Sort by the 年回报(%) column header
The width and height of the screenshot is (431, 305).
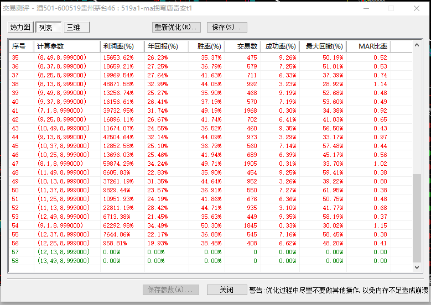[167, 46]
